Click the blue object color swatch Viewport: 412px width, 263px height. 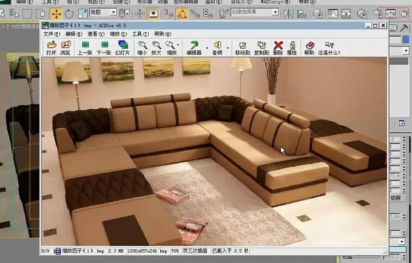point(406,39)
